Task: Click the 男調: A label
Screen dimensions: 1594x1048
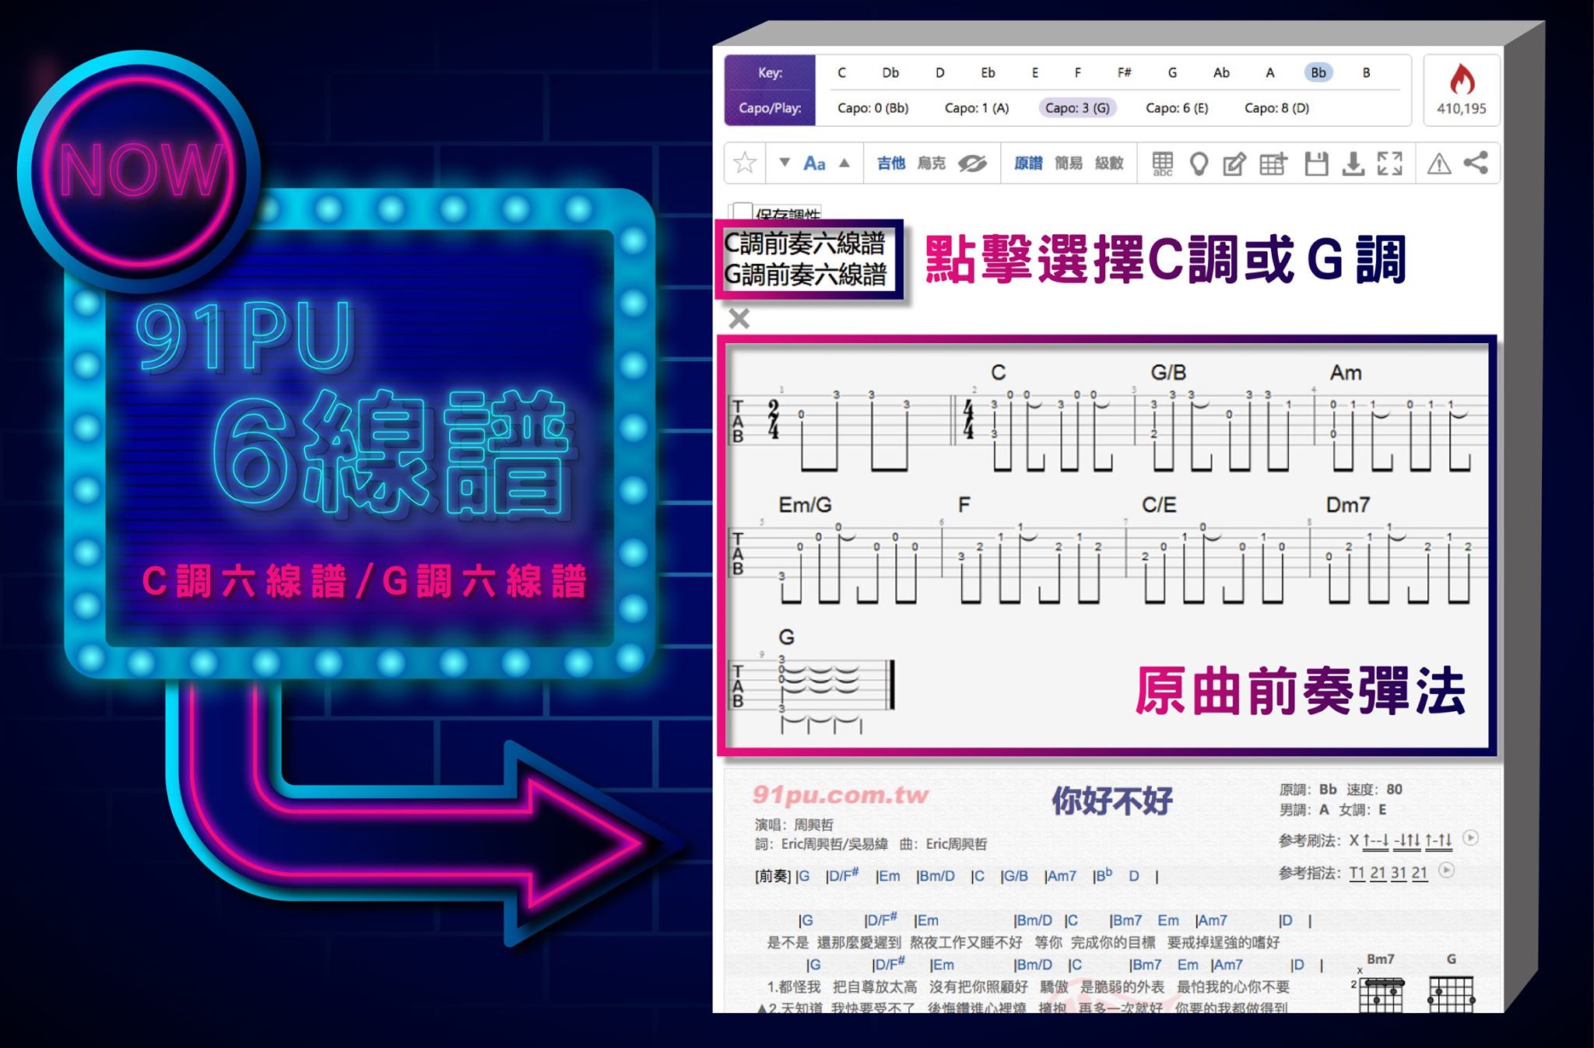Action: coord(1304,810)
